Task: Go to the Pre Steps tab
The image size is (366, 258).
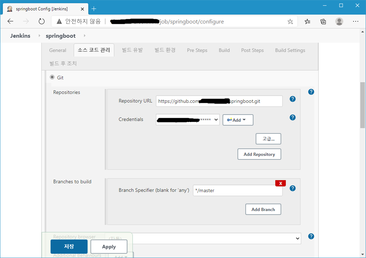Action: point(197,50)
